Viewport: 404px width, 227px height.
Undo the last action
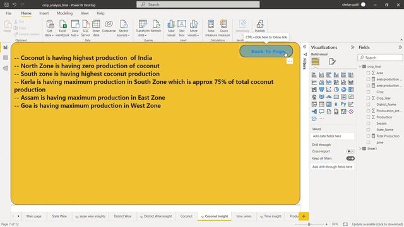15,4
